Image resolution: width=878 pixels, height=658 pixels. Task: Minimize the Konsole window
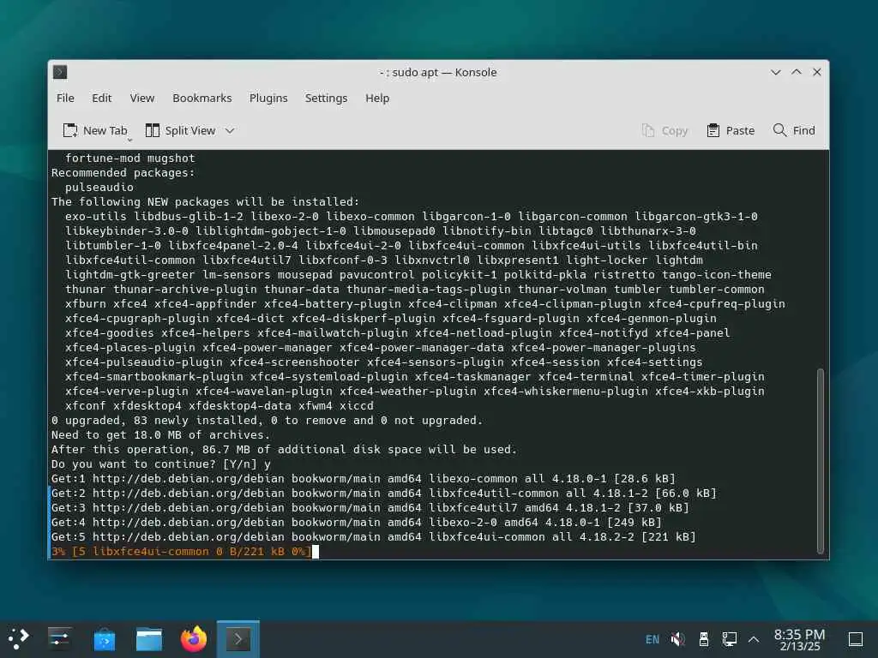775,72
